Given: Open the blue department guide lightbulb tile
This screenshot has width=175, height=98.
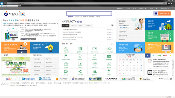Looking at the screenshot, I should click(44, 48).
